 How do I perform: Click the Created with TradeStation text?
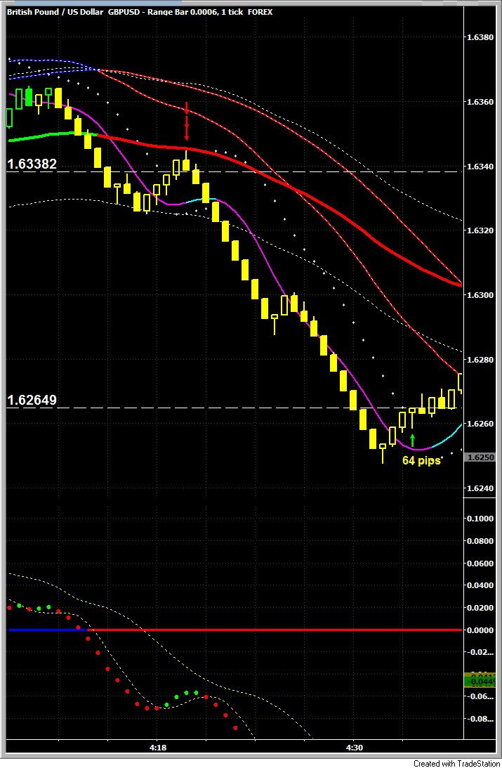point(457,763)
